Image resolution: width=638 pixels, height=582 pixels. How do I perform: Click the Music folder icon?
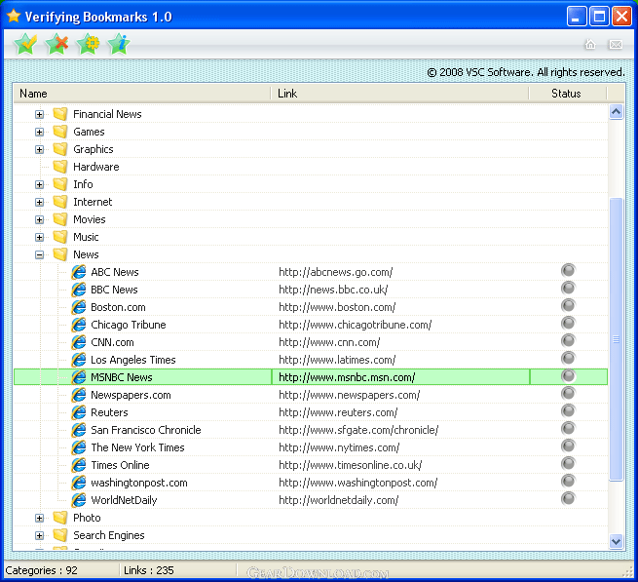pos(60,237)
